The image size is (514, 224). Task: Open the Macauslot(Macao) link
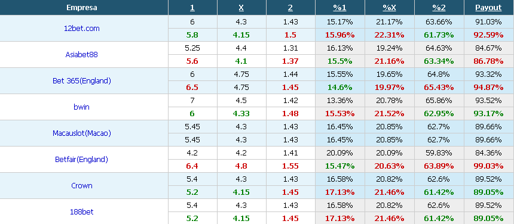pyautogui.click(x=82, y=133)
